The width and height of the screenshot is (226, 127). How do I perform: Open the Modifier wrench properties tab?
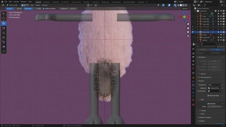(x=193, y=81)
